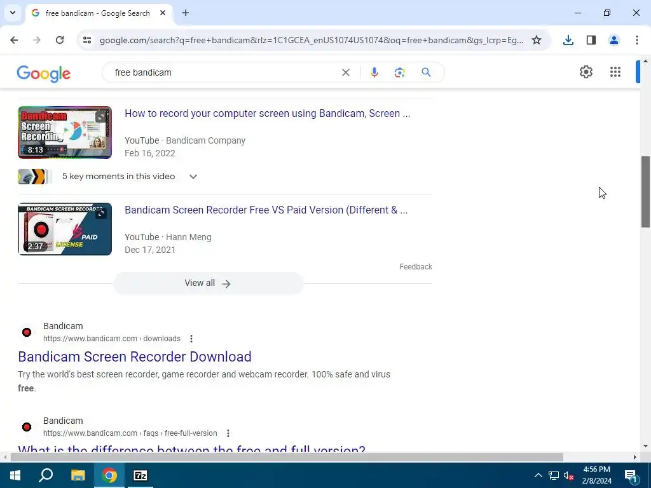Clear the search box text
Screen dimensions: 651x488
click(345, 72)
